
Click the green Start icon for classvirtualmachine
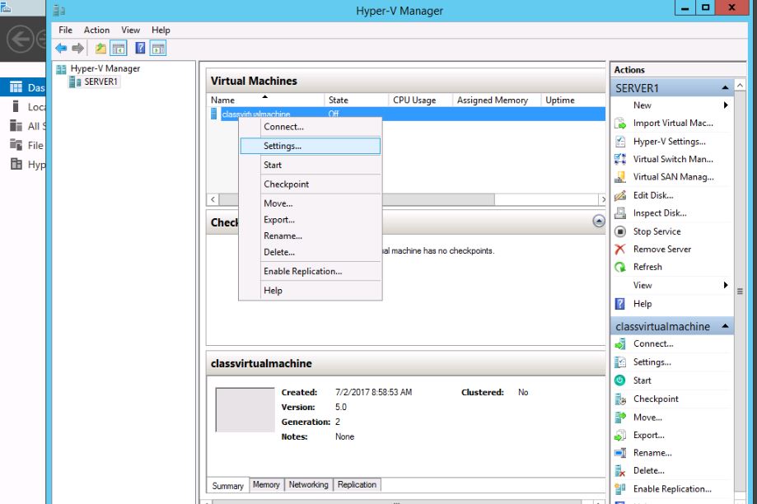tap(620, 380)
